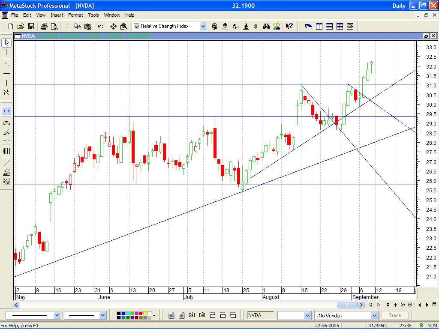Activate the zoom magnifier tool

pos(124,26)
